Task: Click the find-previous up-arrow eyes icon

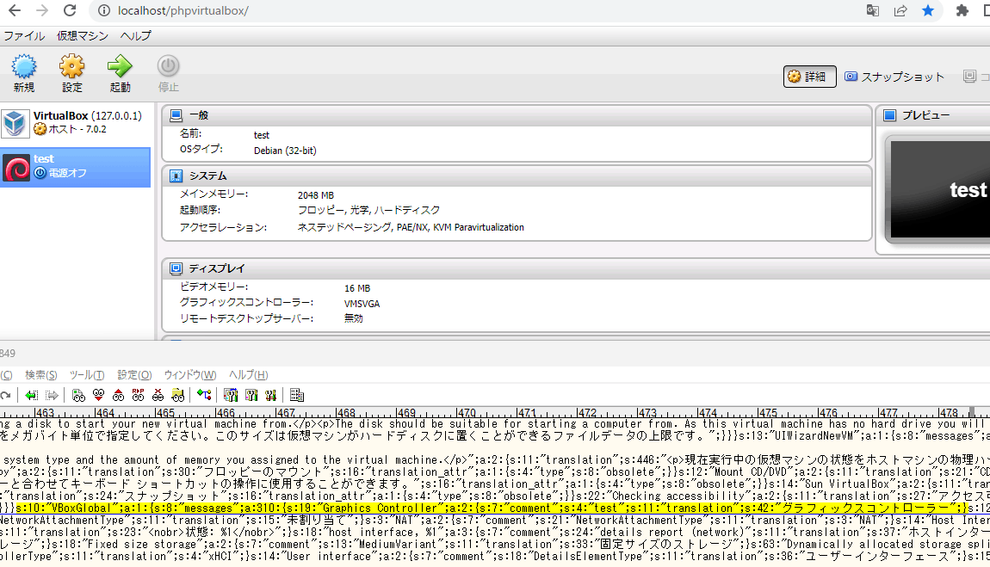Action: [118, 396]
